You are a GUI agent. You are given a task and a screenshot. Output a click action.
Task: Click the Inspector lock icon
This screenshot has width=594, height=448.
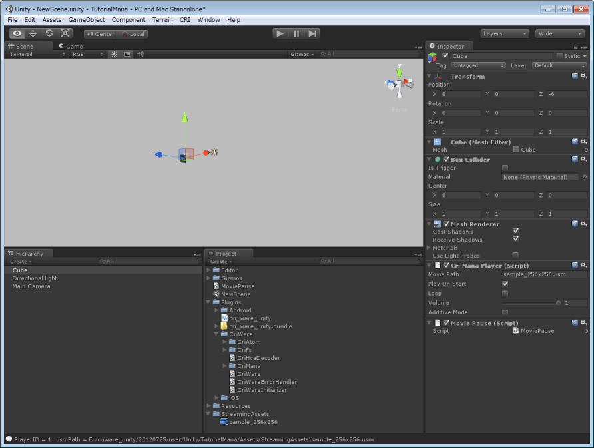576,47
